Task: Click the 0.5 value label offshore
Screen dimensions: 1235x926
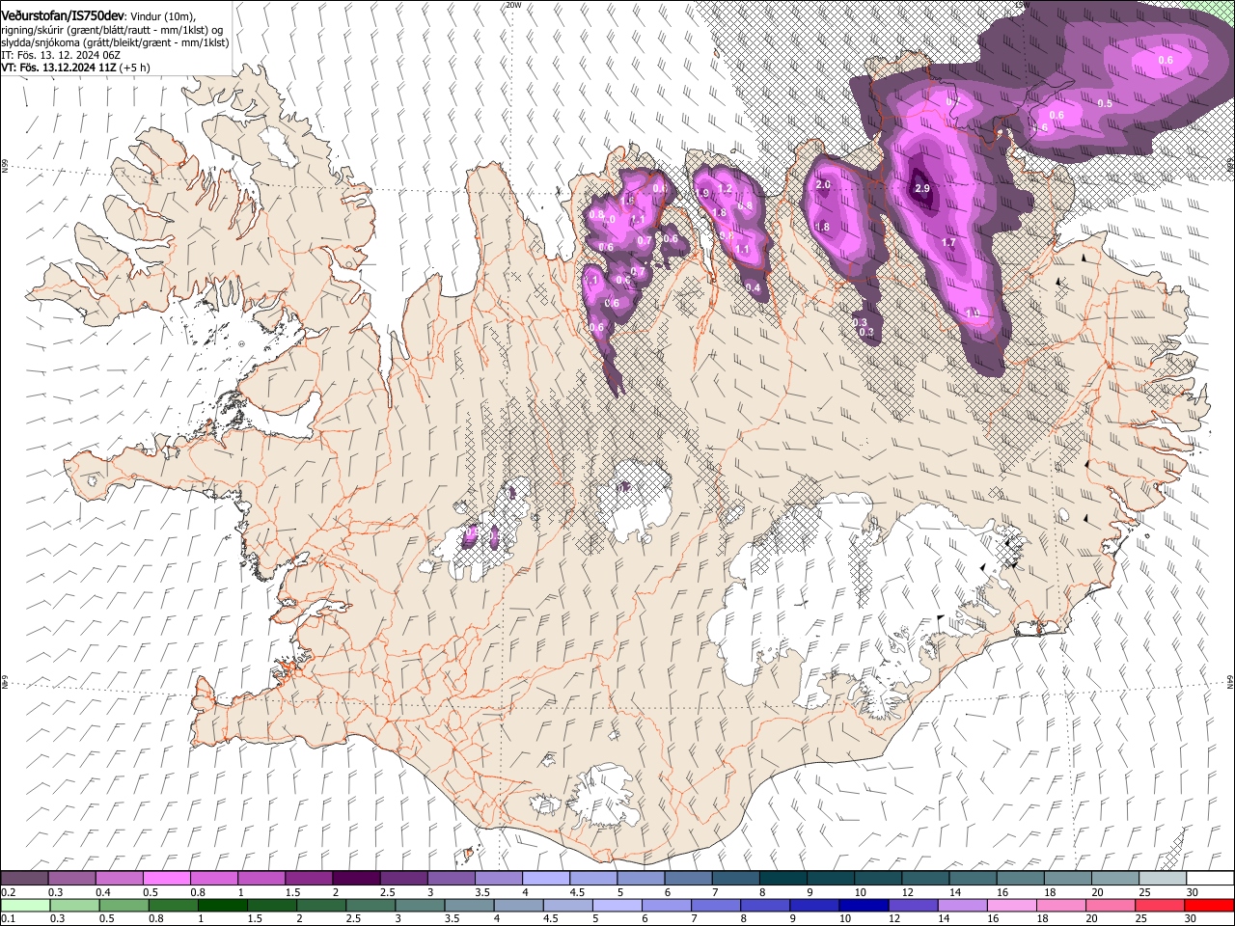Action: point(1106,103)
